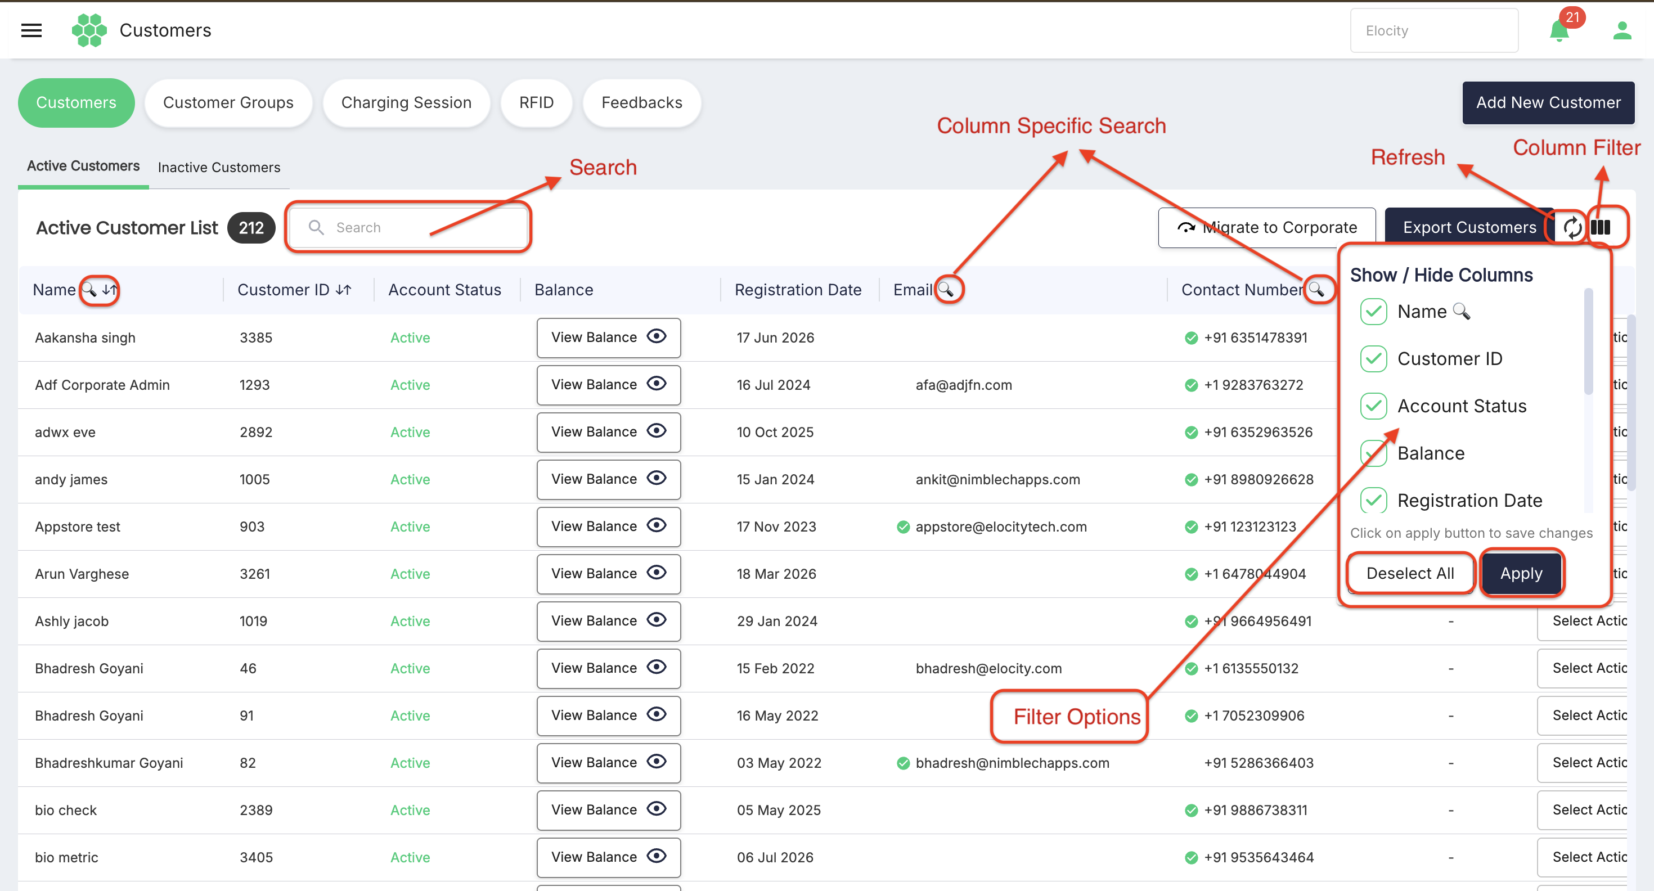Click eye icon in Adf Corporate Admin's row
This screenshot has height=891, width=1654.
(656, 384)
